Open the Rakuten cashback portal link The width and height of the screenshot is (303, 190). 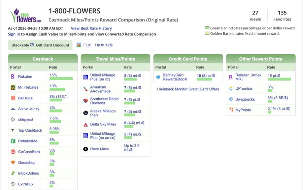point(25,77)
